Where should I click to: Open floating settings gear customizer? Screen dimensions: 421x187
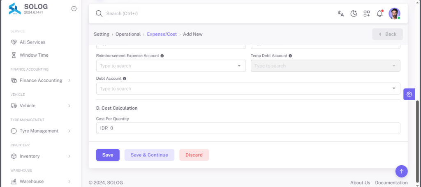(x=409, y=94)
